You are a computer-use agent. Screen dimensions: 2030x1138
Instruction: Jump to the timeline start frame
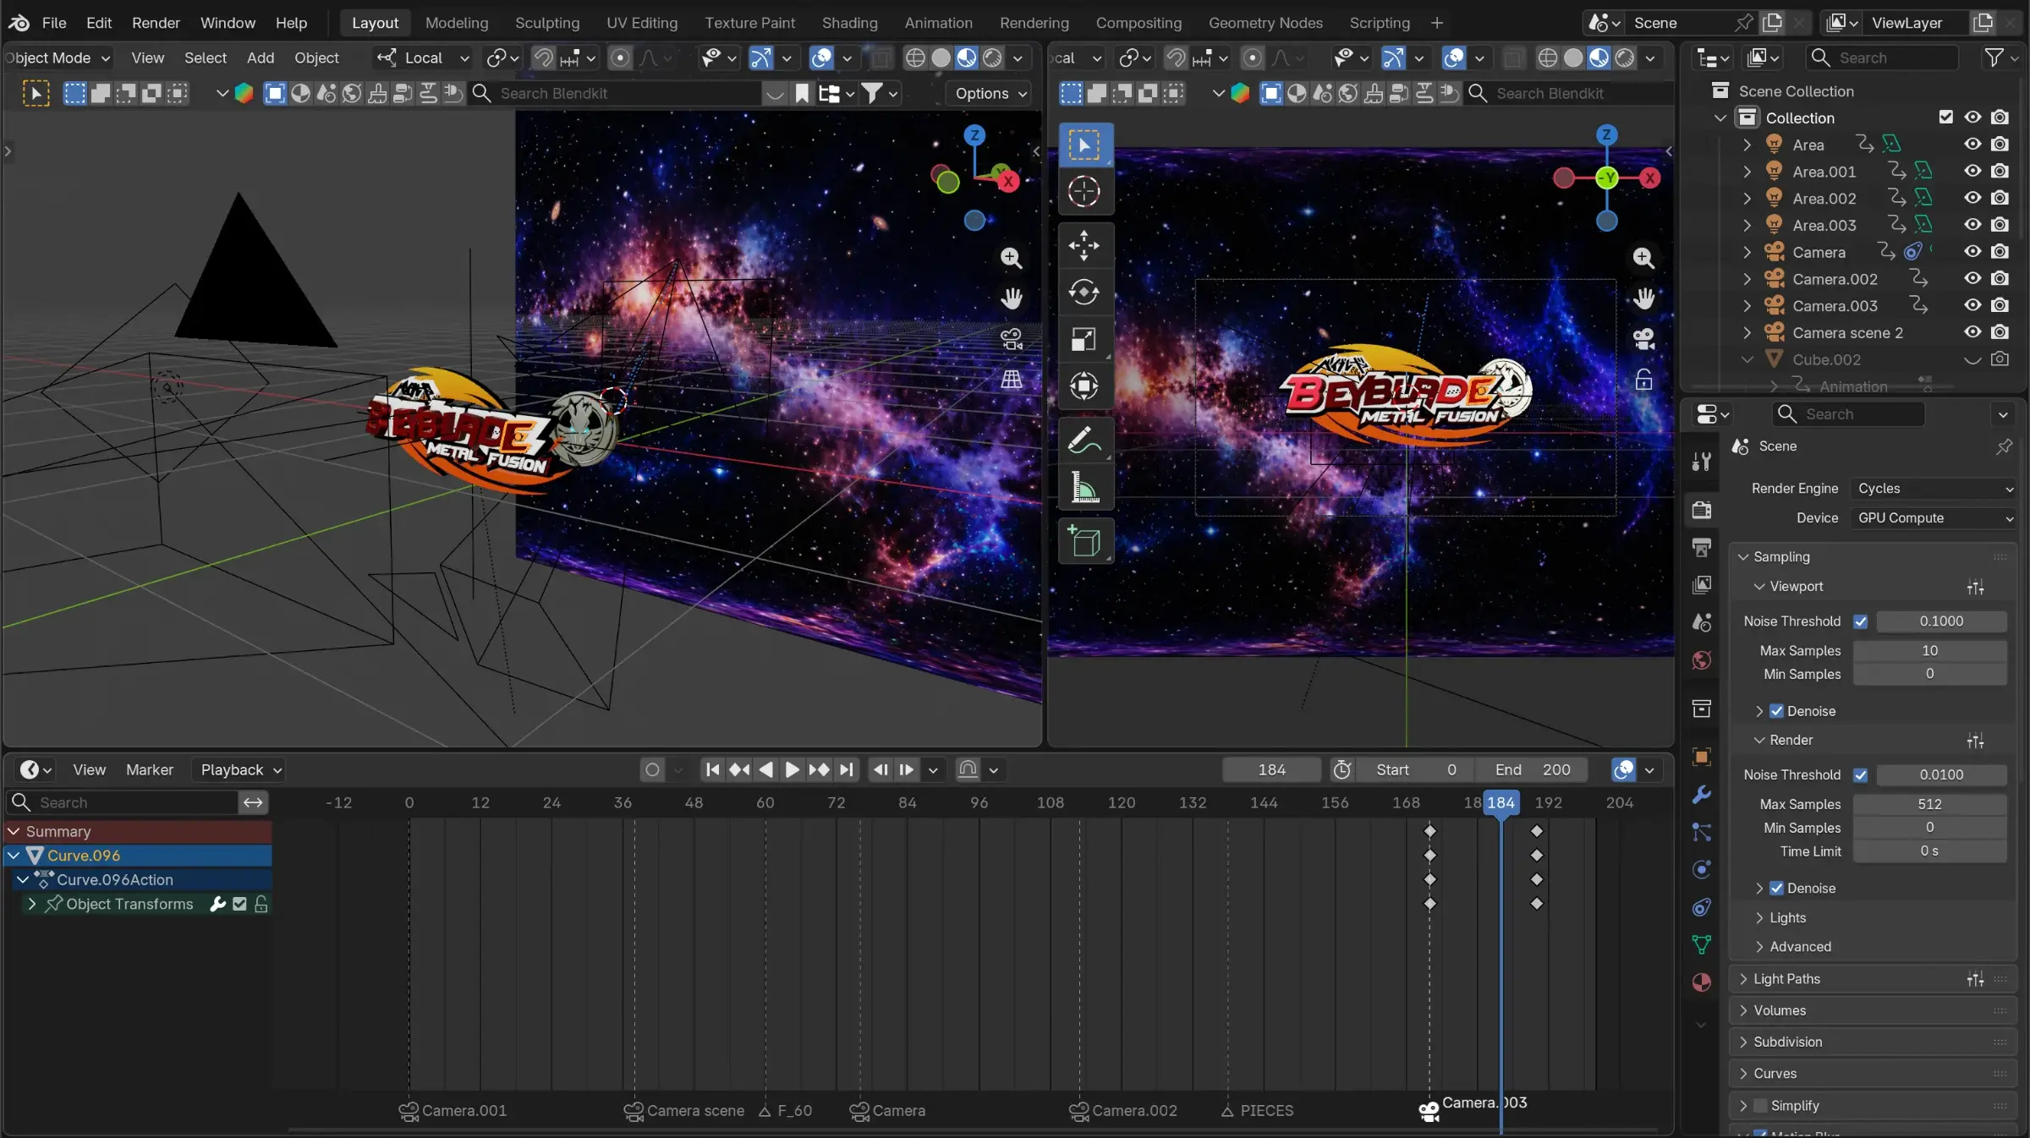[713, 770]
